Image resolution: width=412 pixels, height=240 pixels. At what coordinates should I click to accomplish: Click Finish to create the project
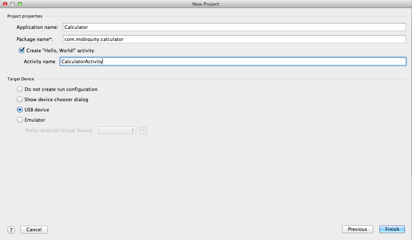392,229
